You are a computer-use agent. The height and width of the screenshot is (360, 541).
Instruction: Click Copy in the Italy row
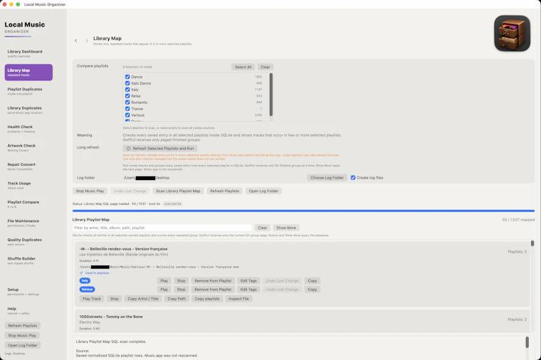click(312, 281)
